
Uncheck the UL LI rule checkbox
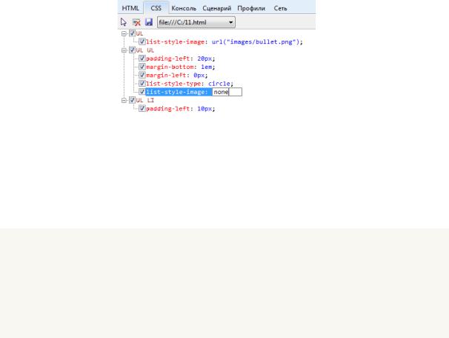pos(132,100)
